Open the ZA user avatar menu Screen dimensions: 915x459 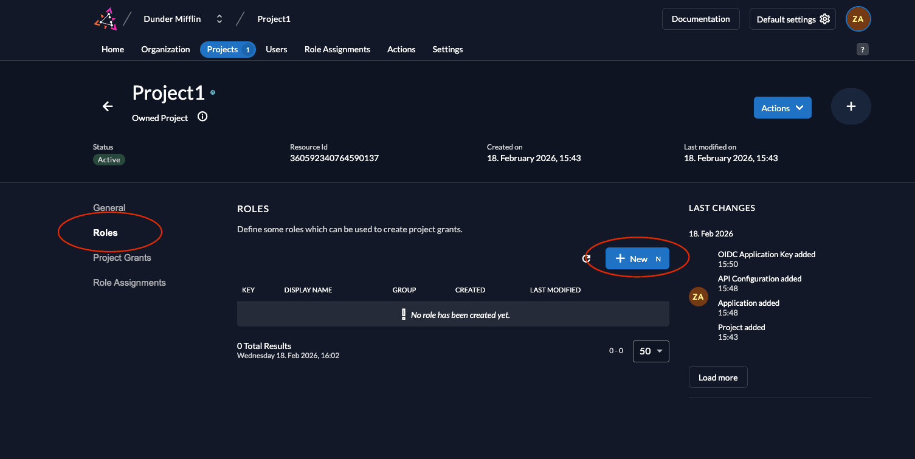[x=858, y=19]
